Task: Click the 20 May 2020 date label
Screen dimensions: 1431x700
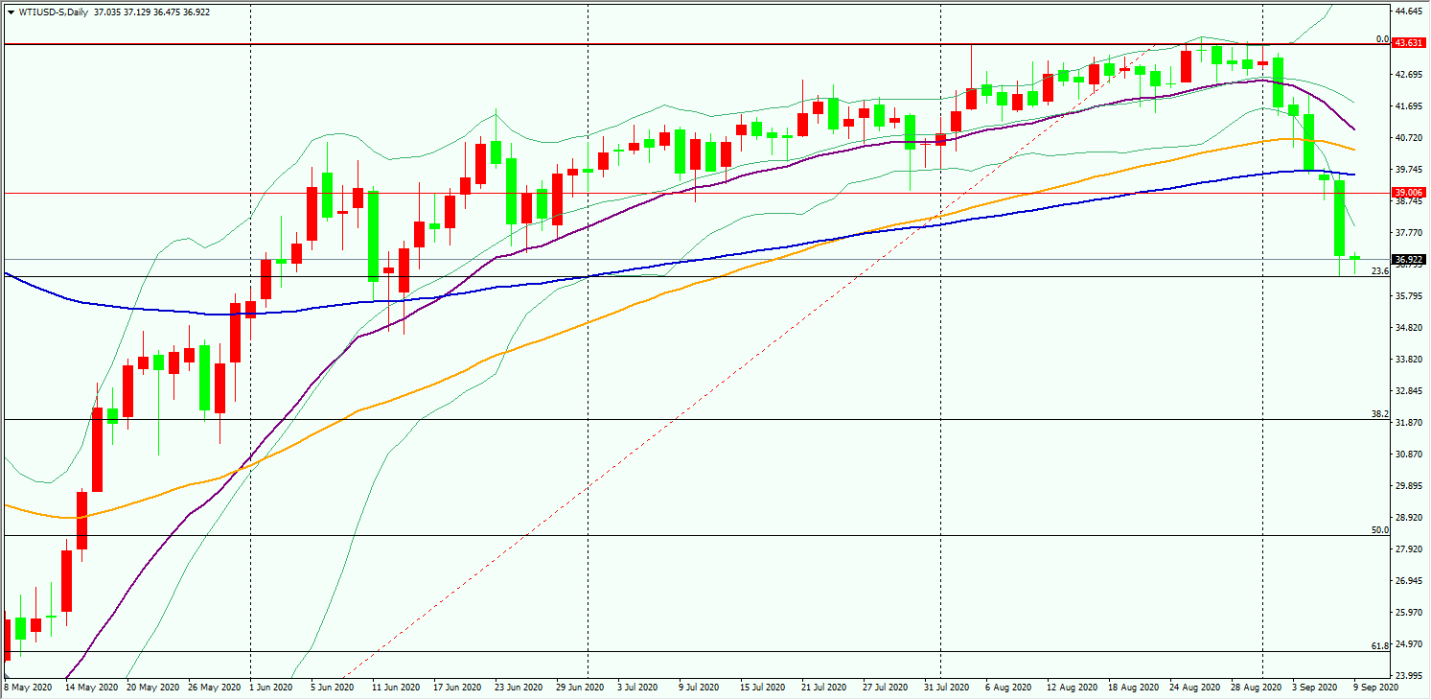Action: click(153, 688)
